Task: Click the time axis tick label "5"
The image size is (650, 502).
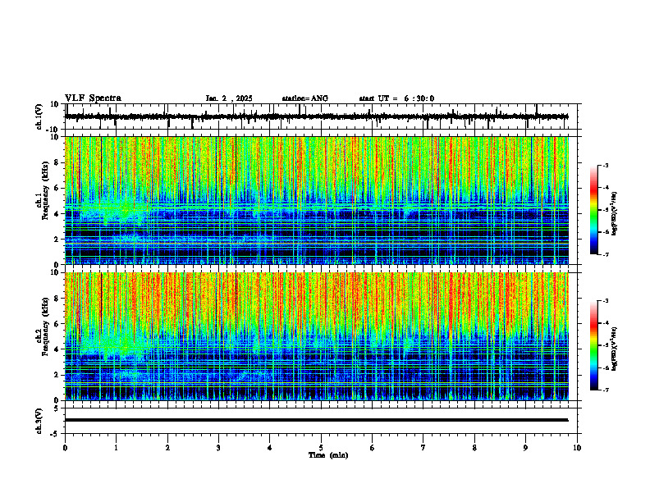Action: (321, 448)
